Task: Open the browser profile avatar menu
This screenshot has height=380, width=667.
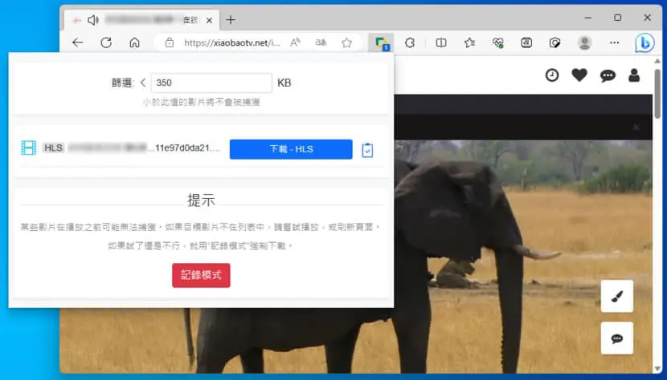Action: (x=584, y=42)
